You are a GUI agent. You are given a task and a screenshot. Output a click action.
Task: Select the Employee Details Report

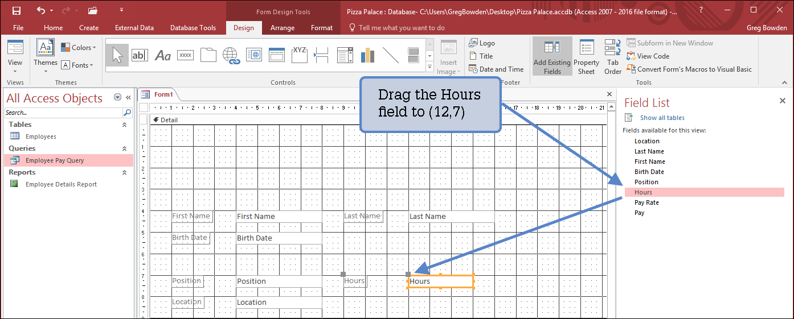coord(61,184)
